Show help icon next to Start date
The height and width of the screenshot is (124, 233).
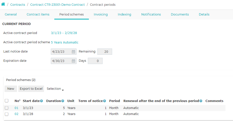pyautogui.click(x=42, y=101)
